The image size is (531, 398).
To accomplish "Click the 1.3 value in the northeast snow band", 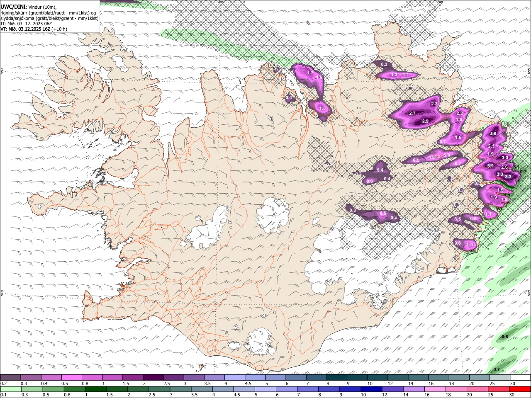I will pos(395,75).
